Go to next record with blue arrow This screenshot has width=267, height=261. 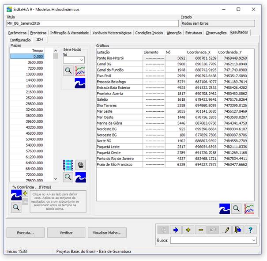(x=176, y=230)
